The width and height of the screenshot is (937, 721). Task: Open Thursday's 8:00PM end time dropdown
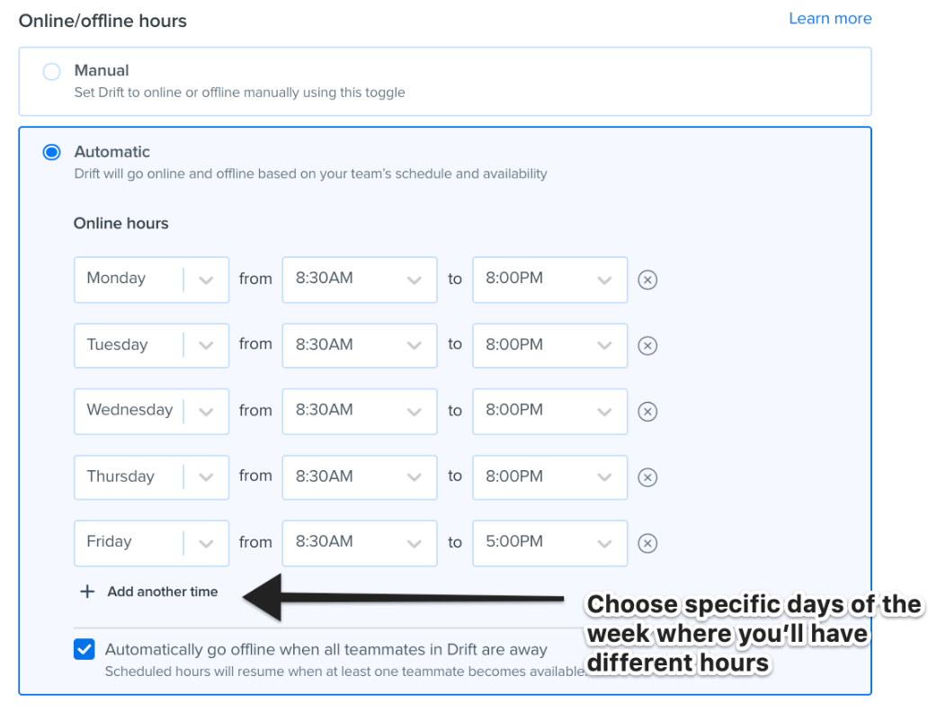pos(549,476)
